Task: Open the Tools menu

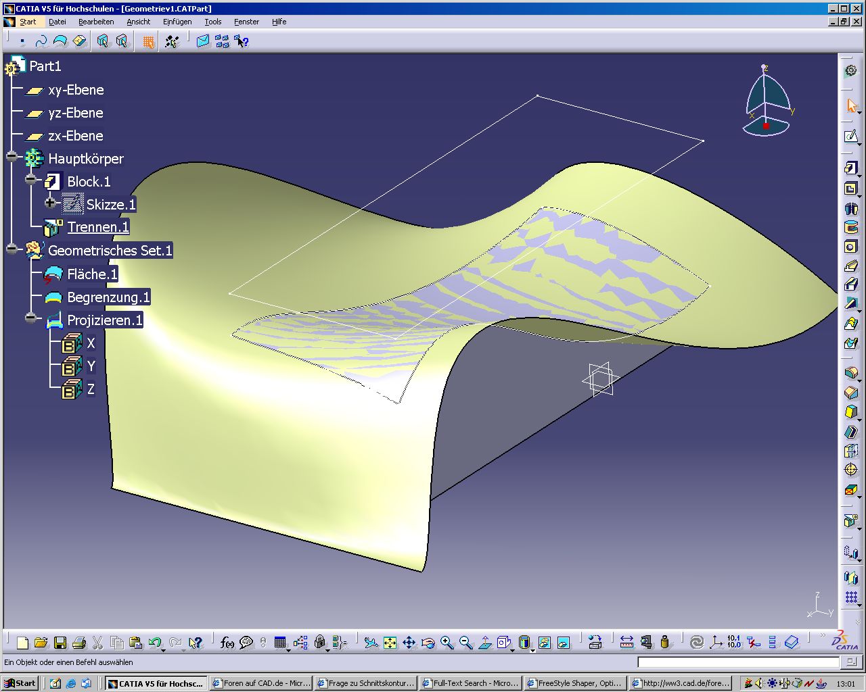Action: tap(213, 22)
